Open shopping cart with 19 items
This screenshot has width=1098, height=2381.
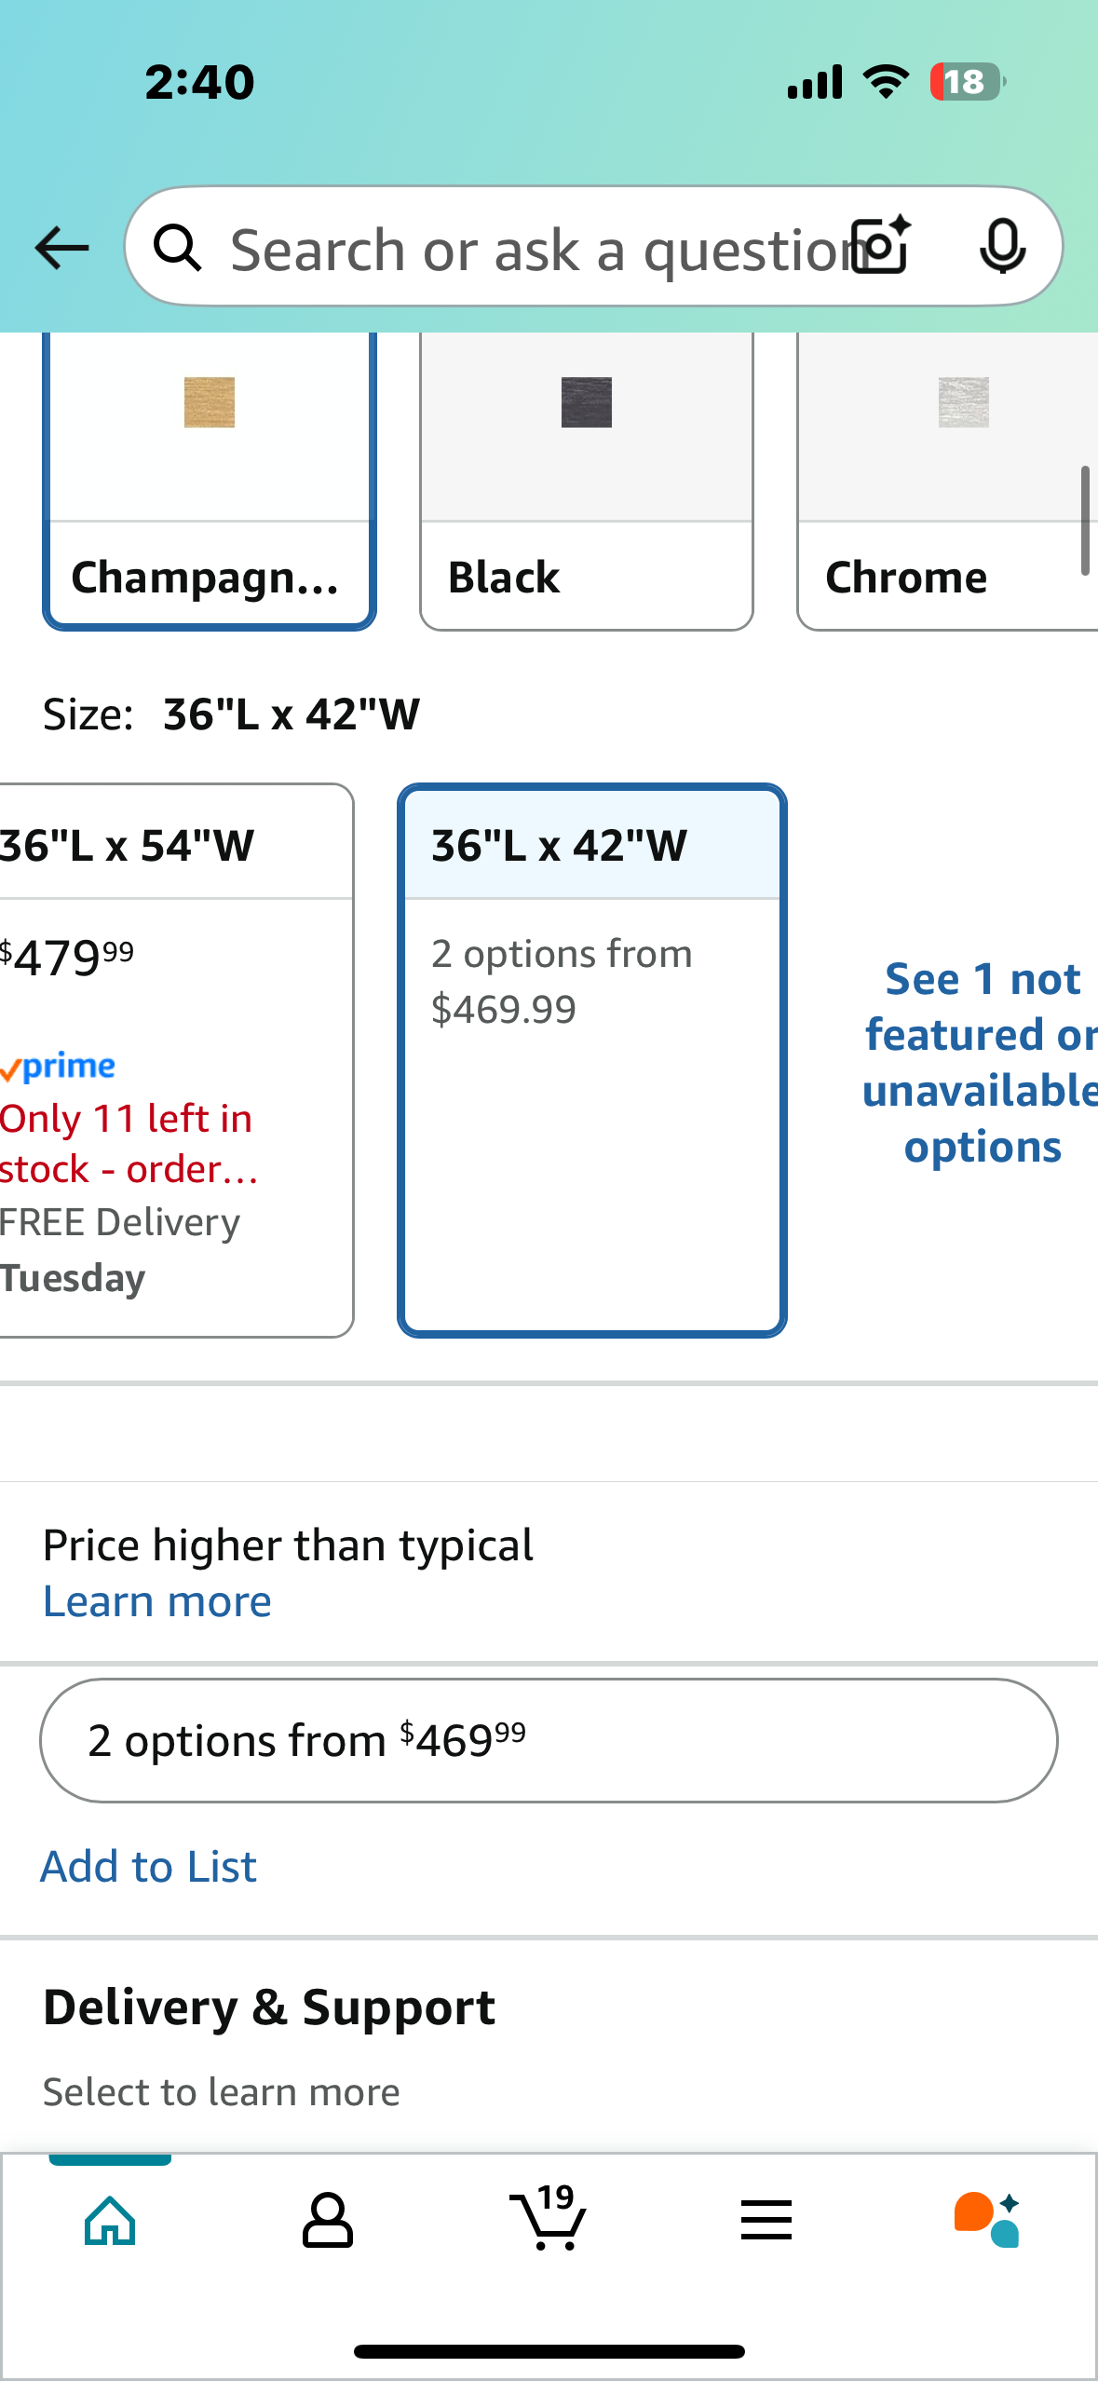[x=549, y=2217]
